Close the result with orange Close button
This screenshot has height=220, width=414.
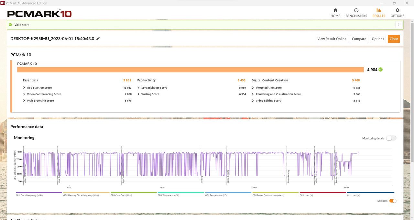point(394,39)
